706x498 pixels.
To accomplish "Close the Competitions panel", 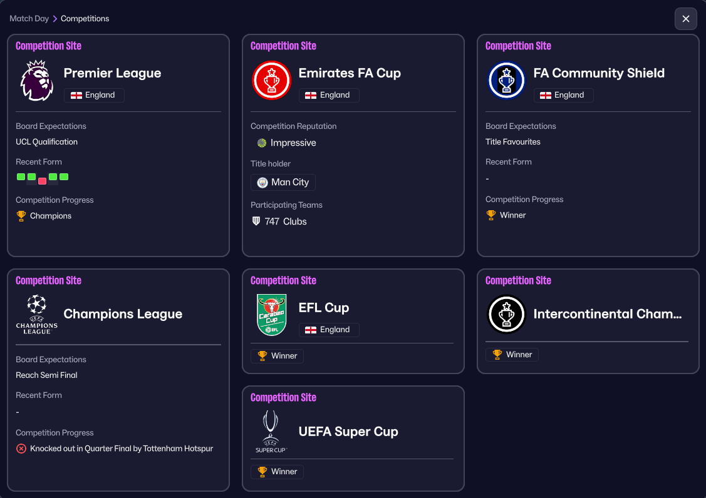I will (685, 19).
